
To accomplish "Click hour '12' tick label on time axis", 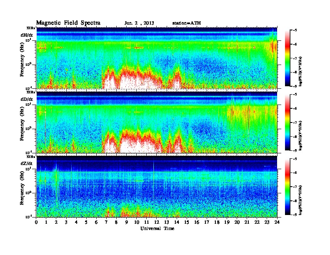I will point(157,222).
